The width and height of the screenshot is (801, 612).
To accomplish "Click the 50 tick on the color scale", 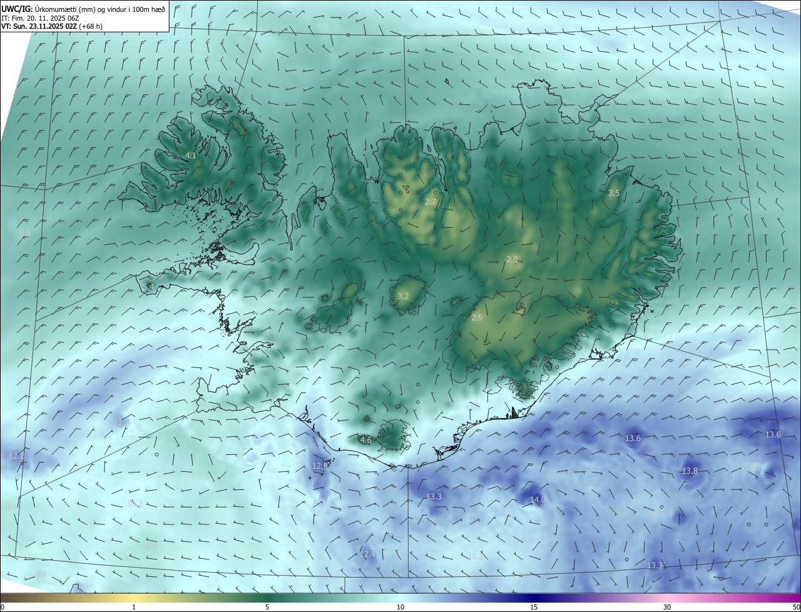I will tap(796, 607).
